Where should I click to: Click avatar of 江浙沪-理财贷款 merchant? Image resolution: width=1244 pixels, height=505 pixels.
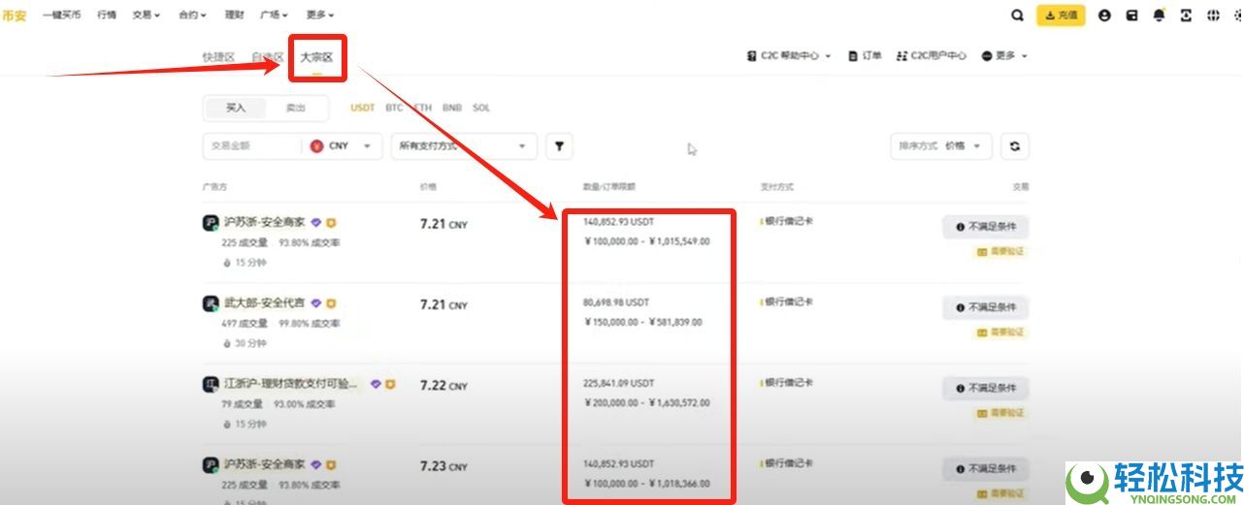coord(211,385)
